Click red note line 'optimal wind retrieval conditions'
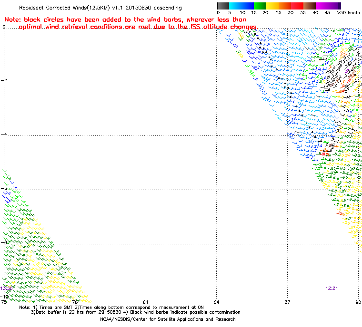 (139, 27)
